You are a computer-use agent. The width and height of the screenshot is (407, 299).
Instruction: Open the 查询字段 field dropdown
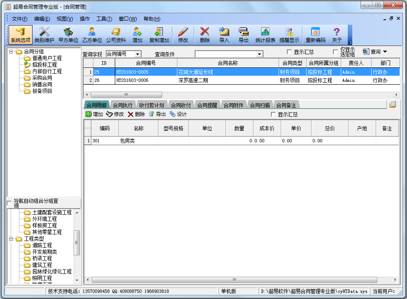138,54
